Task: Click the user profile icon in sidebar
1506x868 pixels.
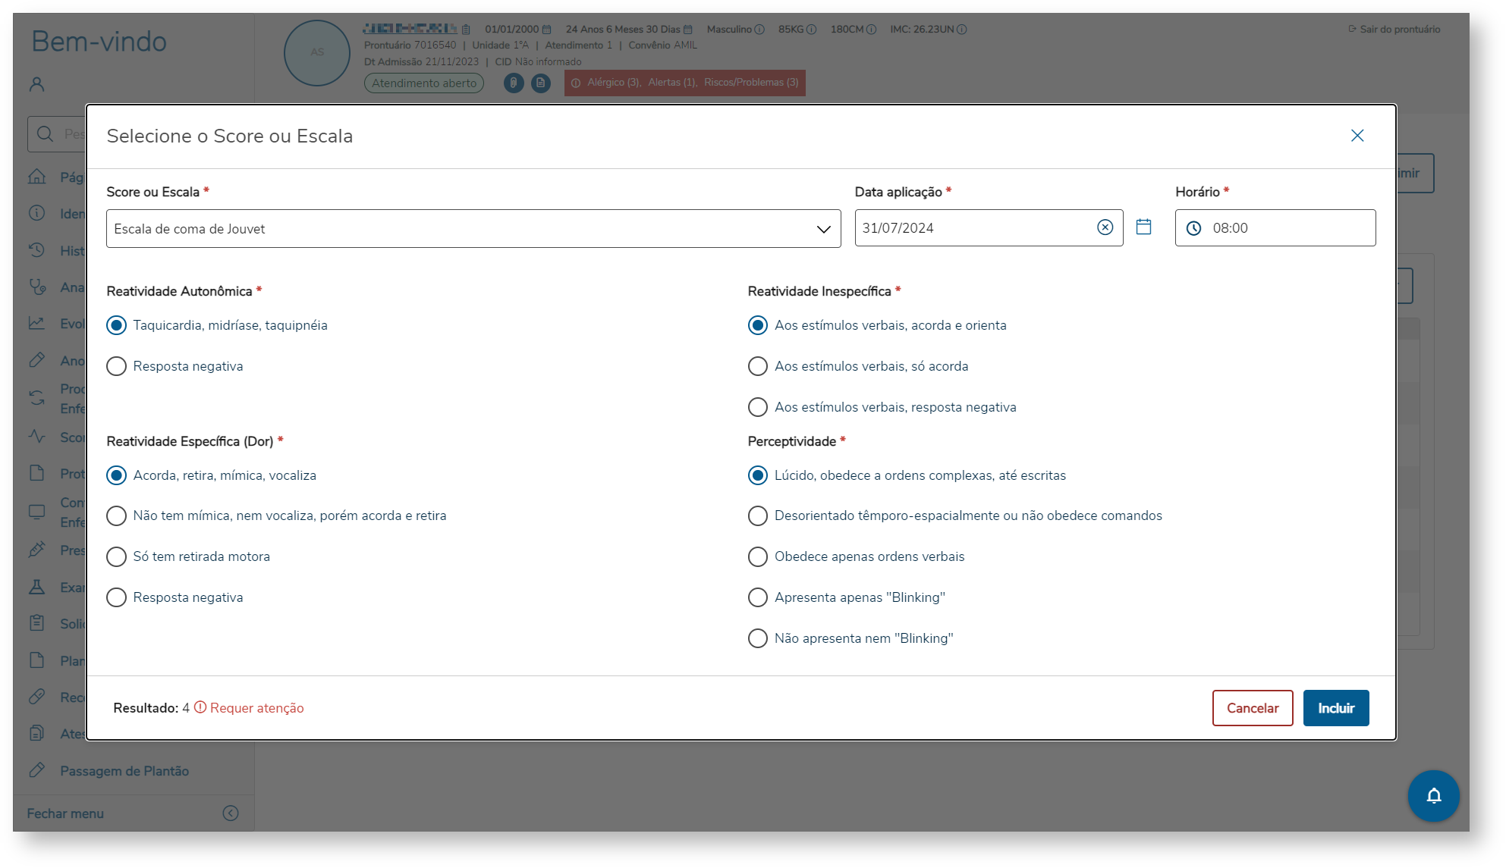Action: (x=36, y=84)
